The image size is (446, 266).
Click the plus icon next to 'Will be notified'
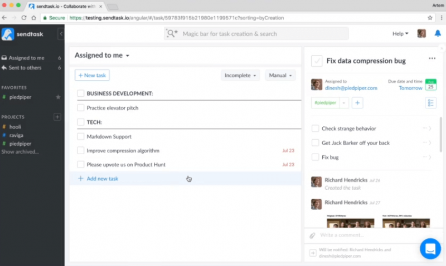(x=313, y=253)
